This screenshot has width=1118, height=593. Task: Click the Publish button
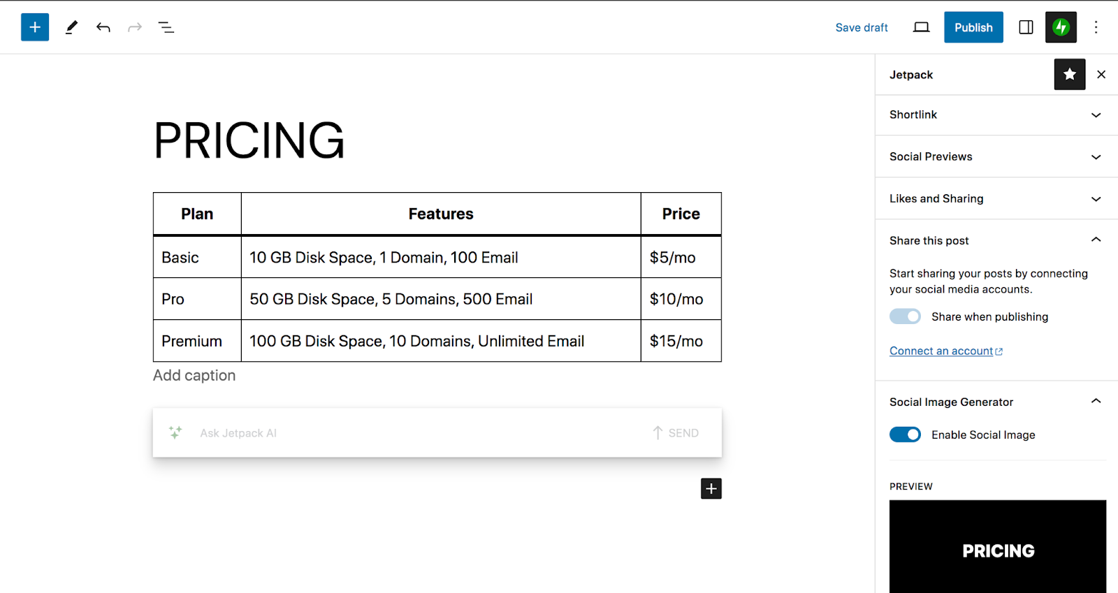(x=973, y=27)
